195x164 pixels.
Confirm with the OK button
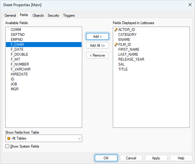[x=106, y=158]
